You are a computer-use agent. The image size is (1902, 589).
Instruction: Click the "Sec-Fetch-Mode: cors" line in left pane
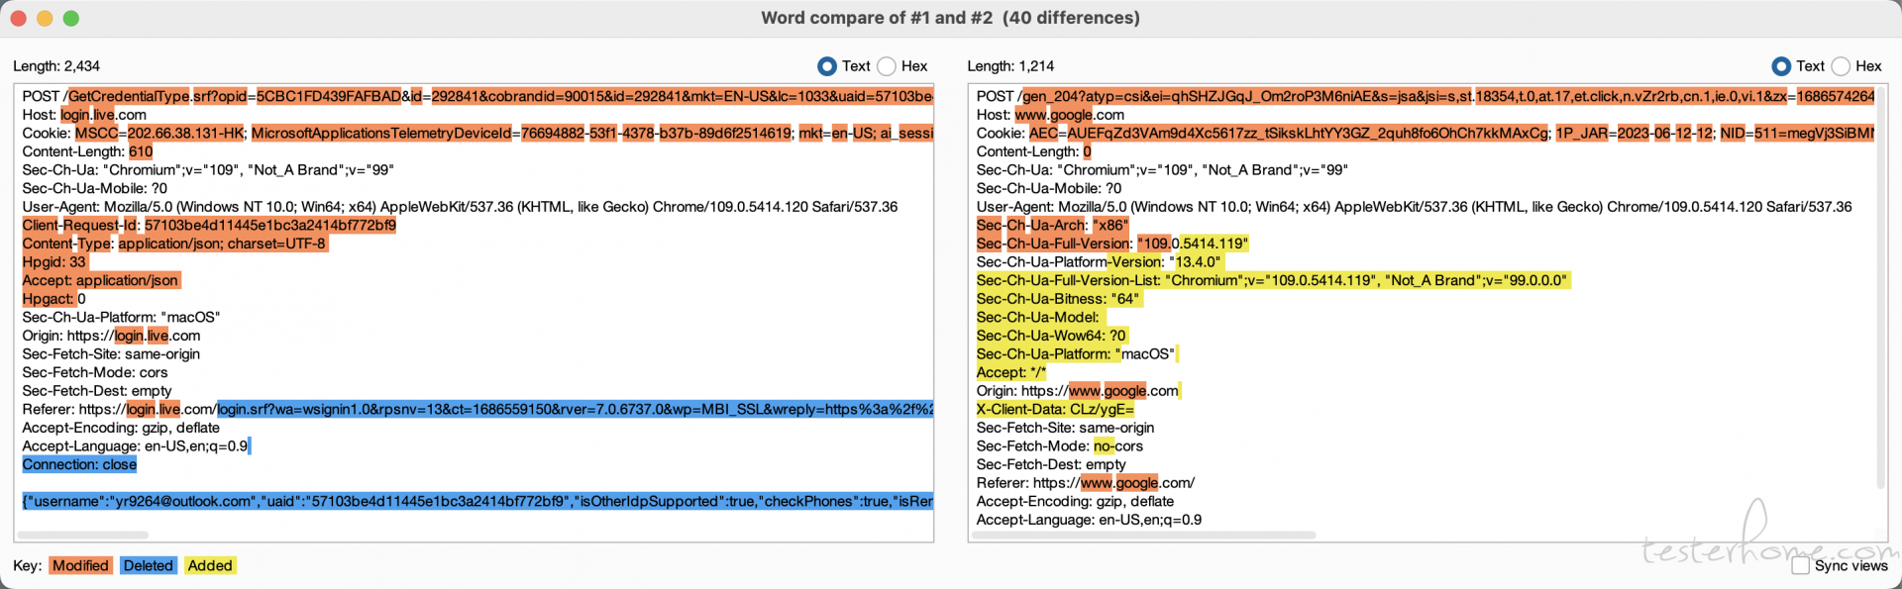[x=95, y=372]
